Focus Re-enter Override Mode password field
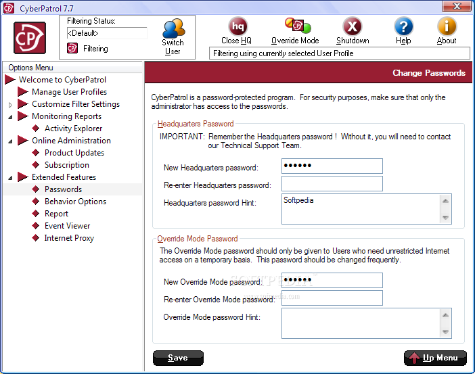The width and height of the screenshot is (475, 374). coord(332,298)
